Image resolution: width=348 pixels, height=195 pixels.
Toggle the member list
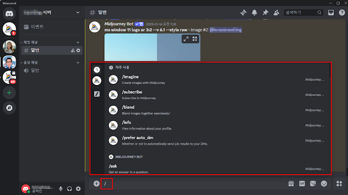click(x=276, y=12)
